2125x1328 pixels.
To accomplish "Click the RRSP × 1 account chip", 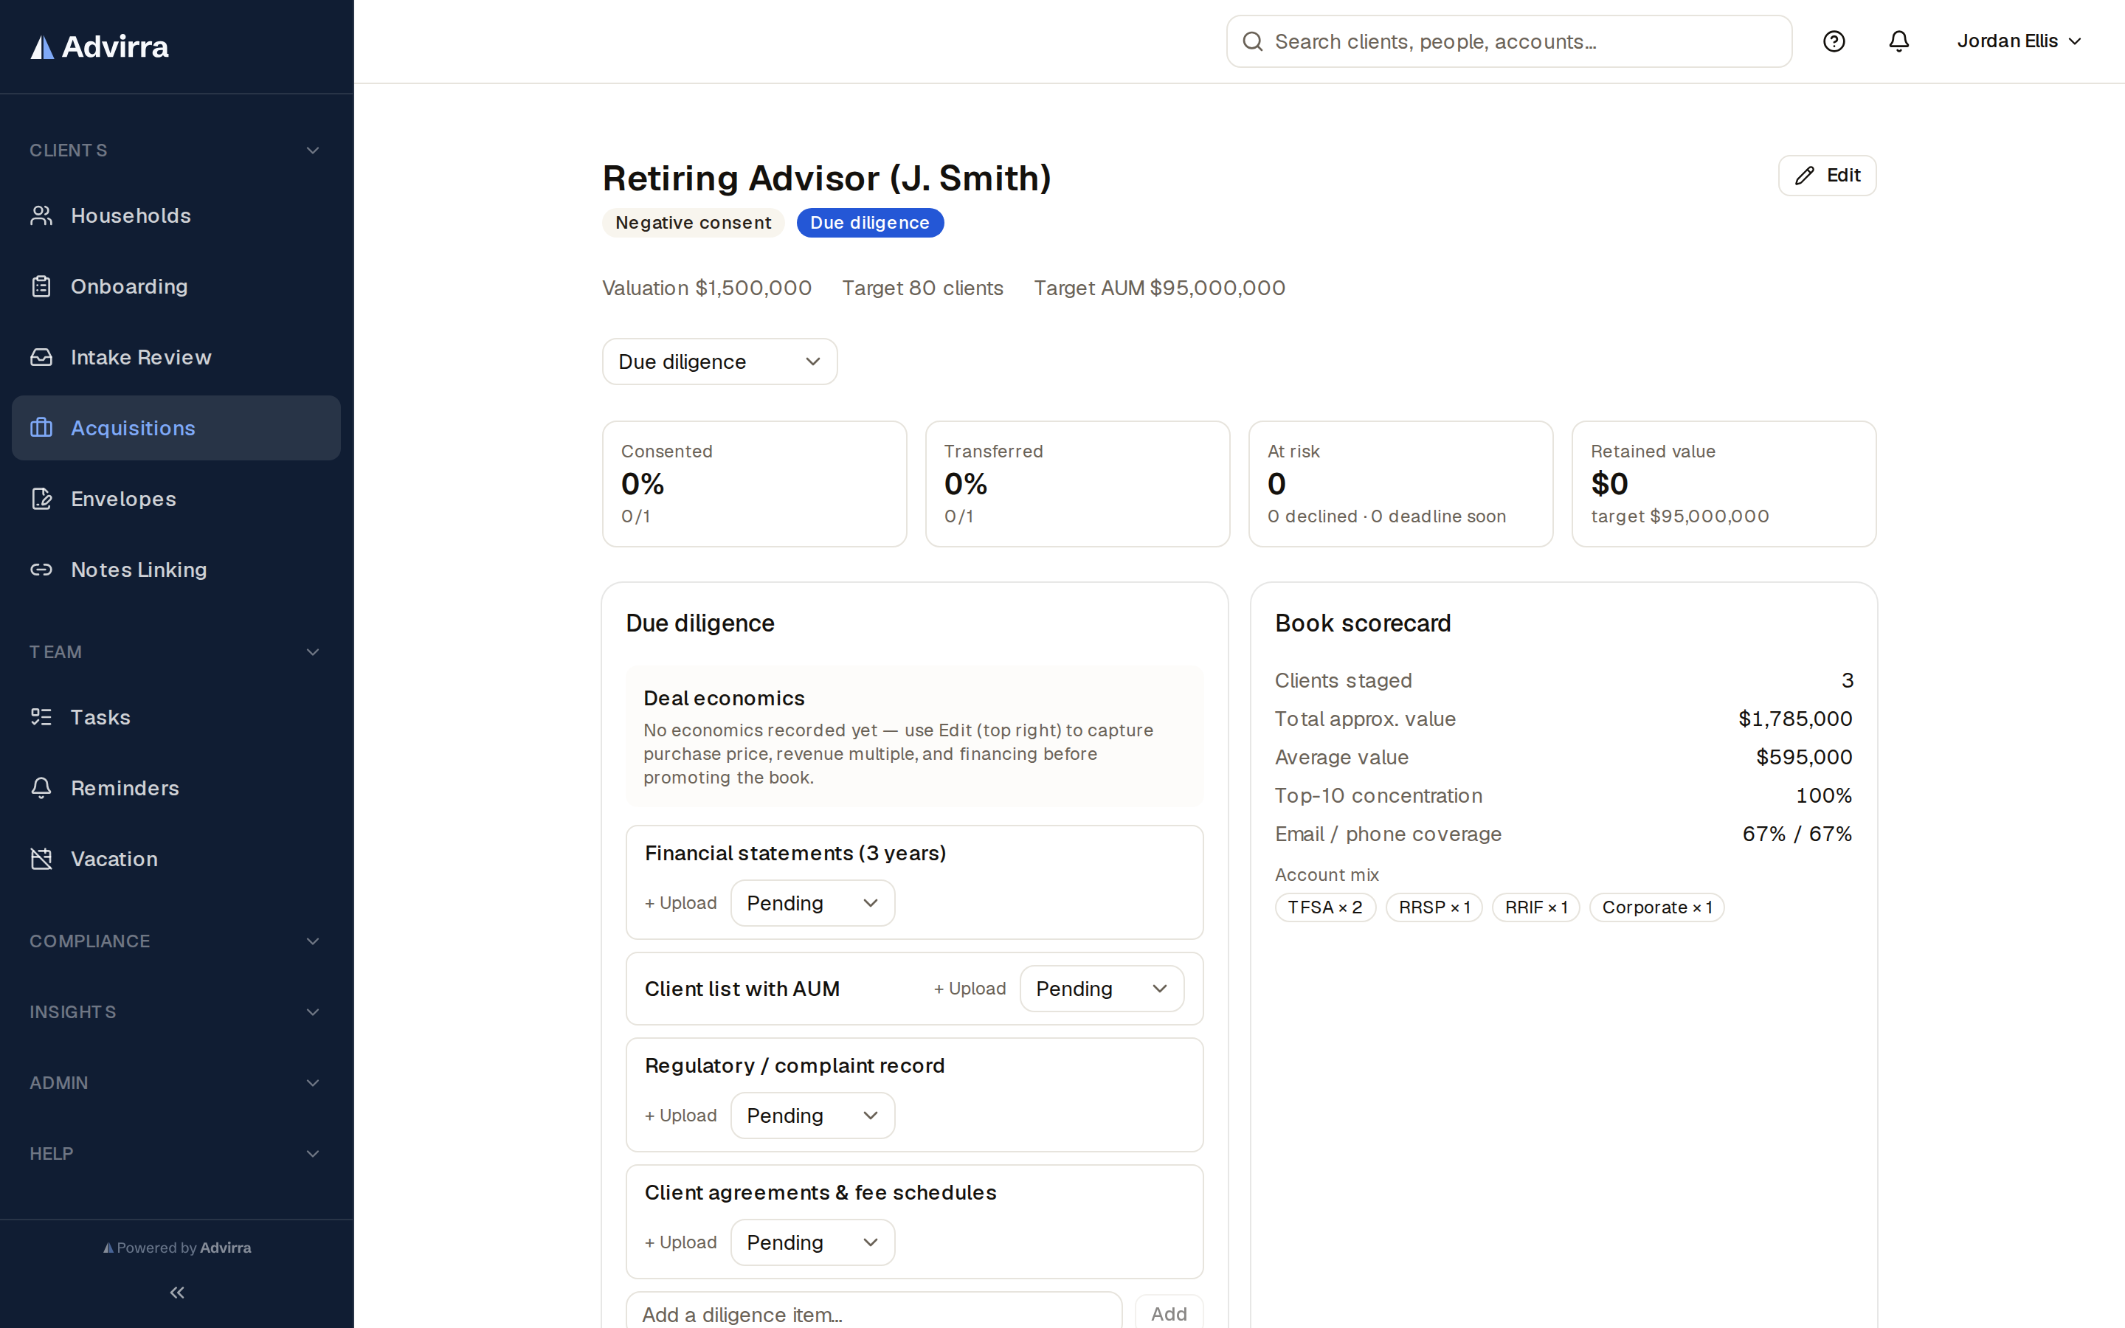I will pos(1434,907).
